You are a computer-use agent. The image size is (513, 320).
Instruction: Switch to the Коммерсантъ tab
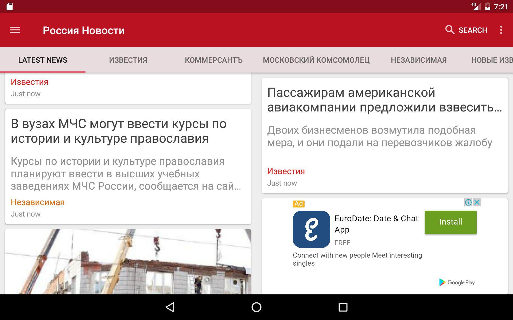(x=214, y=60)
